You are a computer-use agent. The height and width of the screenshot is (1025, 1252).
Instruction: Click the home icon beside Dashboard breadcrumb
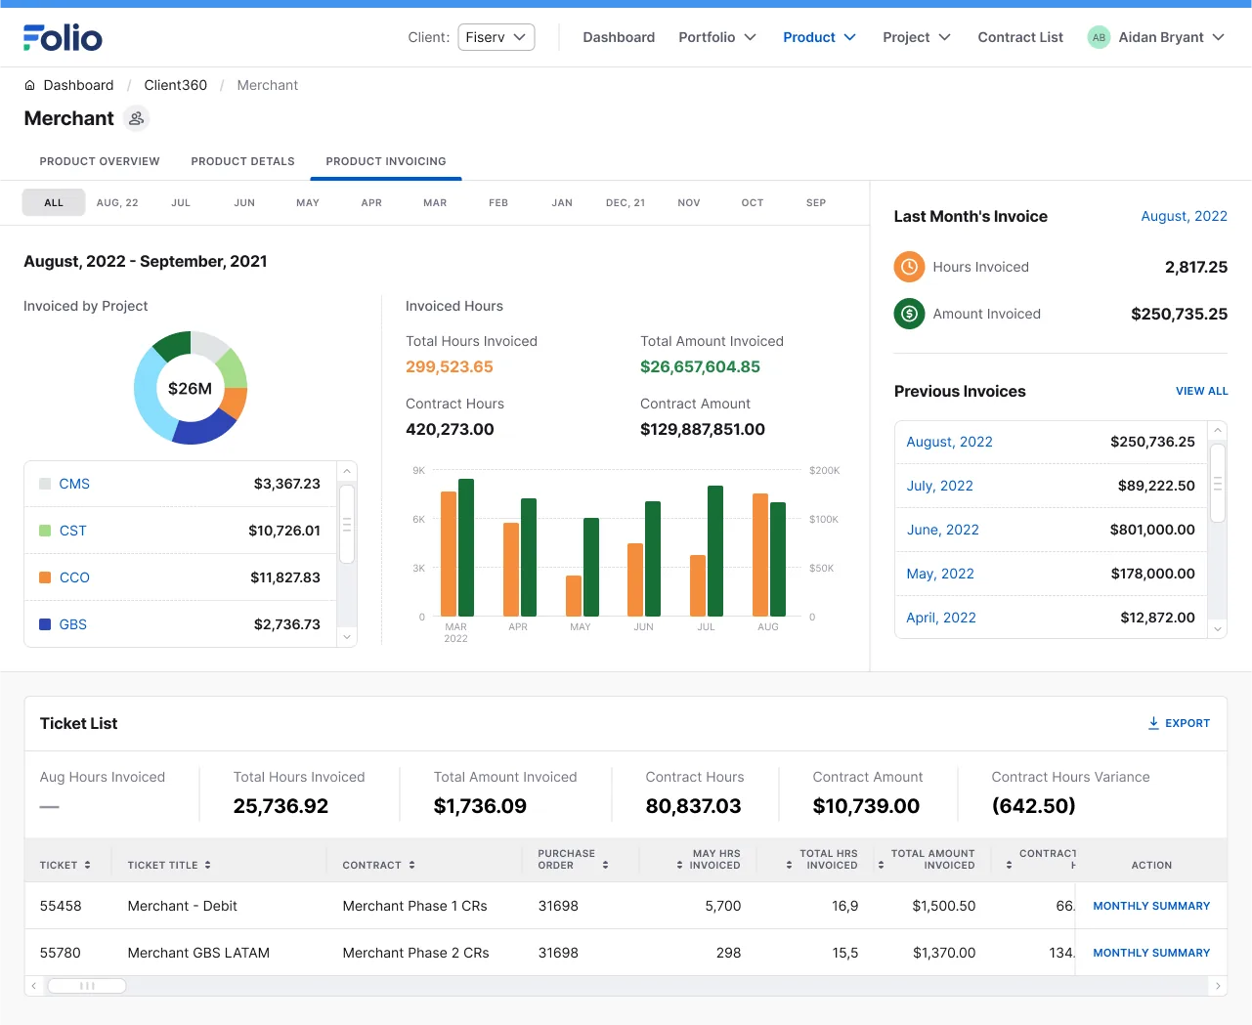(29, 86)
